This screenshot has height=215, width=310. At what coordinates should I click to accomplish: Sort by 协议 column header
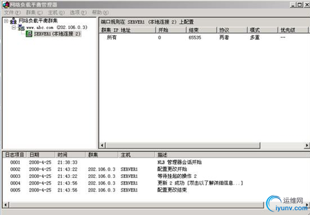pyautogui.click(x=232, y=30)
